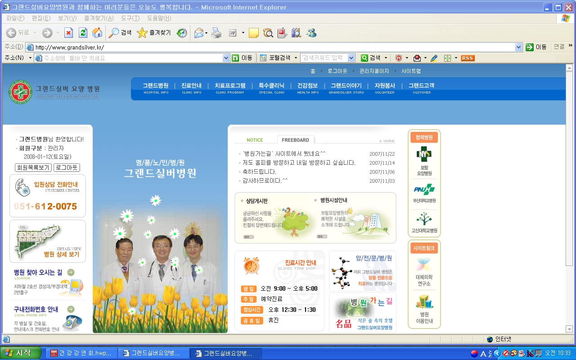576x360 pixels.
Task: Click the 로그아웃 button in login box
Action: coord(67,167)
